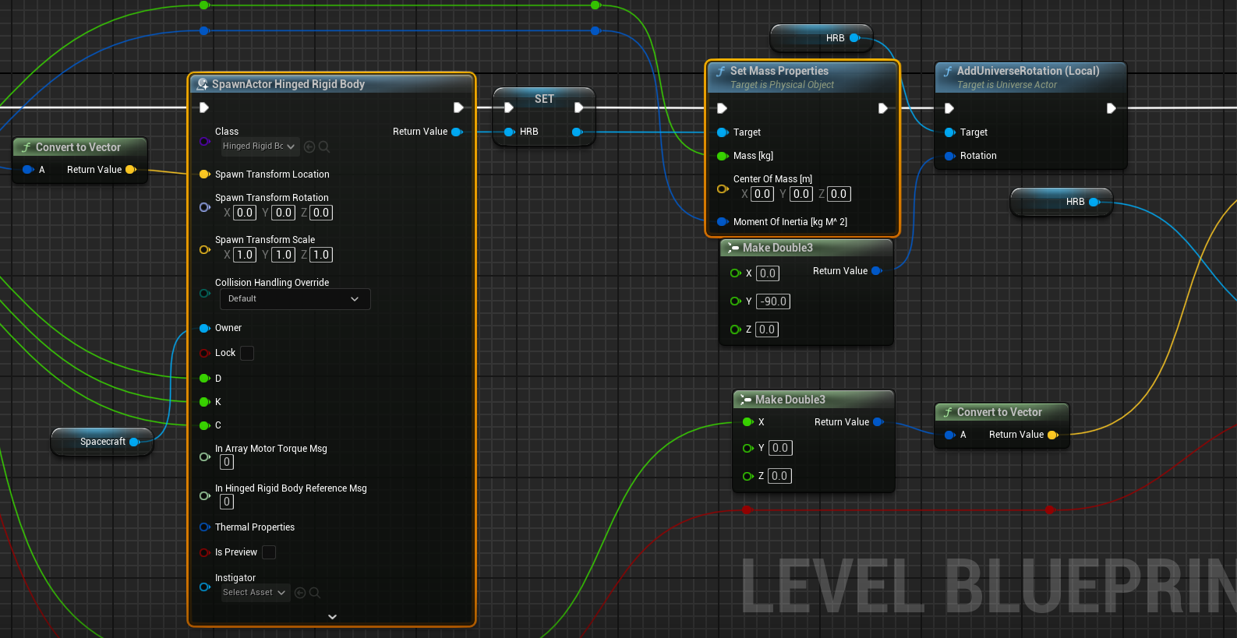Click the Moment Of Inertia input pin
1237x638 pixels.
[722, 222]
